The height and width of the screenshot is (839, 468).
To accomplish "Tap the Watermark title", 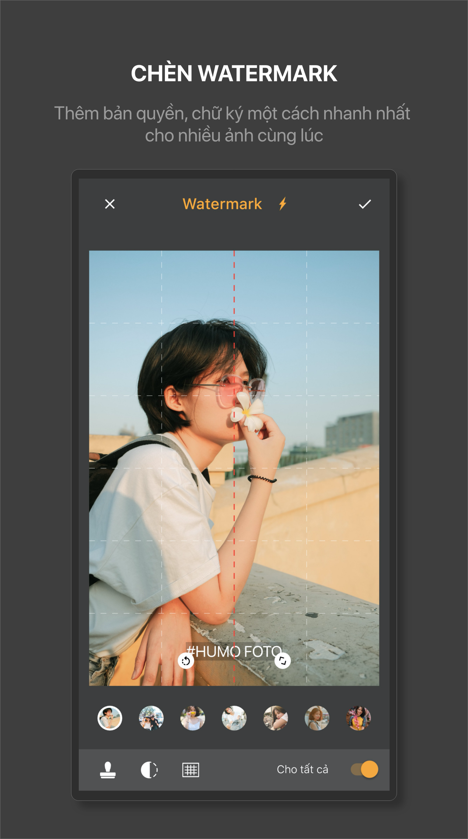I will [x=222, y=204].
